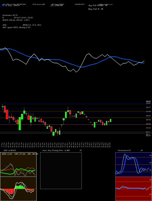152x201 pixels.
Task: Open the MACD histogram chart panel
Action: [18, 189]
